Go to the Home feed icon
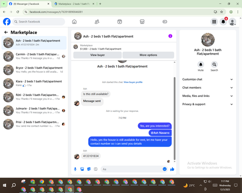 74,22
